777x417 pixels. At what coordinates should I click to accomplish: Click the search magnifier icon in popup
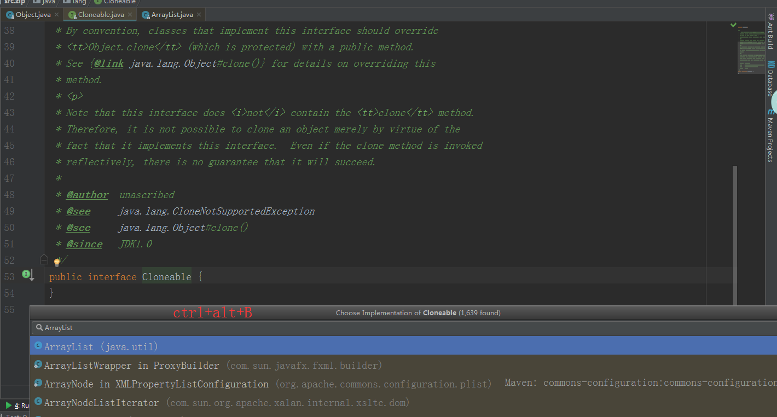tap(39, 328)
